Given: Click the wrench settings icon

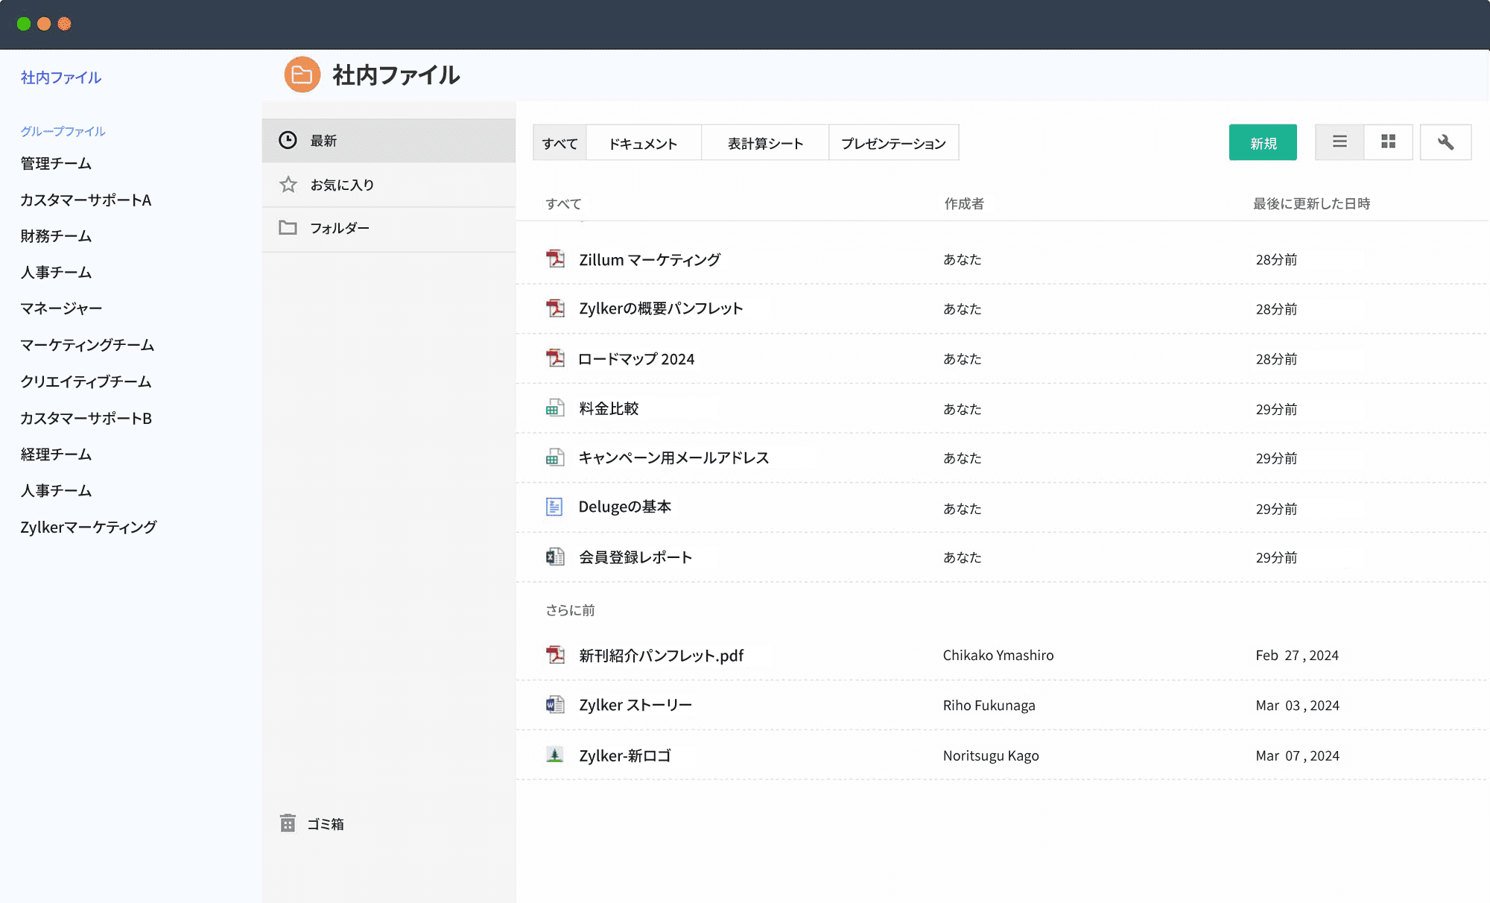Looking at the screenshot, I should (x=1445, y=142).
